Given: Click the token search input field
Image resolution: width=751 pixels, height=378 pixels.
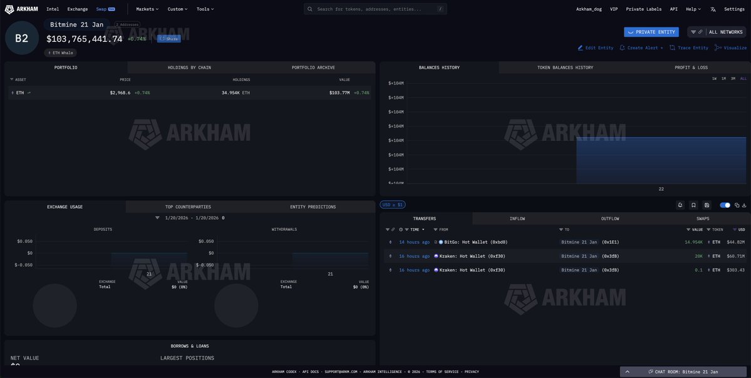Looking at the screenshot, I should tap(375, 9).
